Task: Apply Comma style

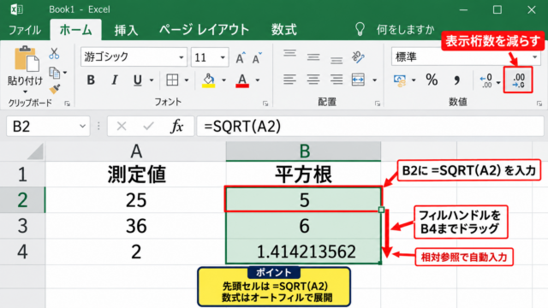Action: tap(456, 80)
